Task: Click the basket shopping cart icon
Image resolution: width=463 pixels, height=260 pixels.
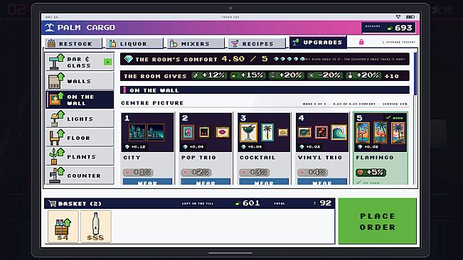Action: (53, 203)
